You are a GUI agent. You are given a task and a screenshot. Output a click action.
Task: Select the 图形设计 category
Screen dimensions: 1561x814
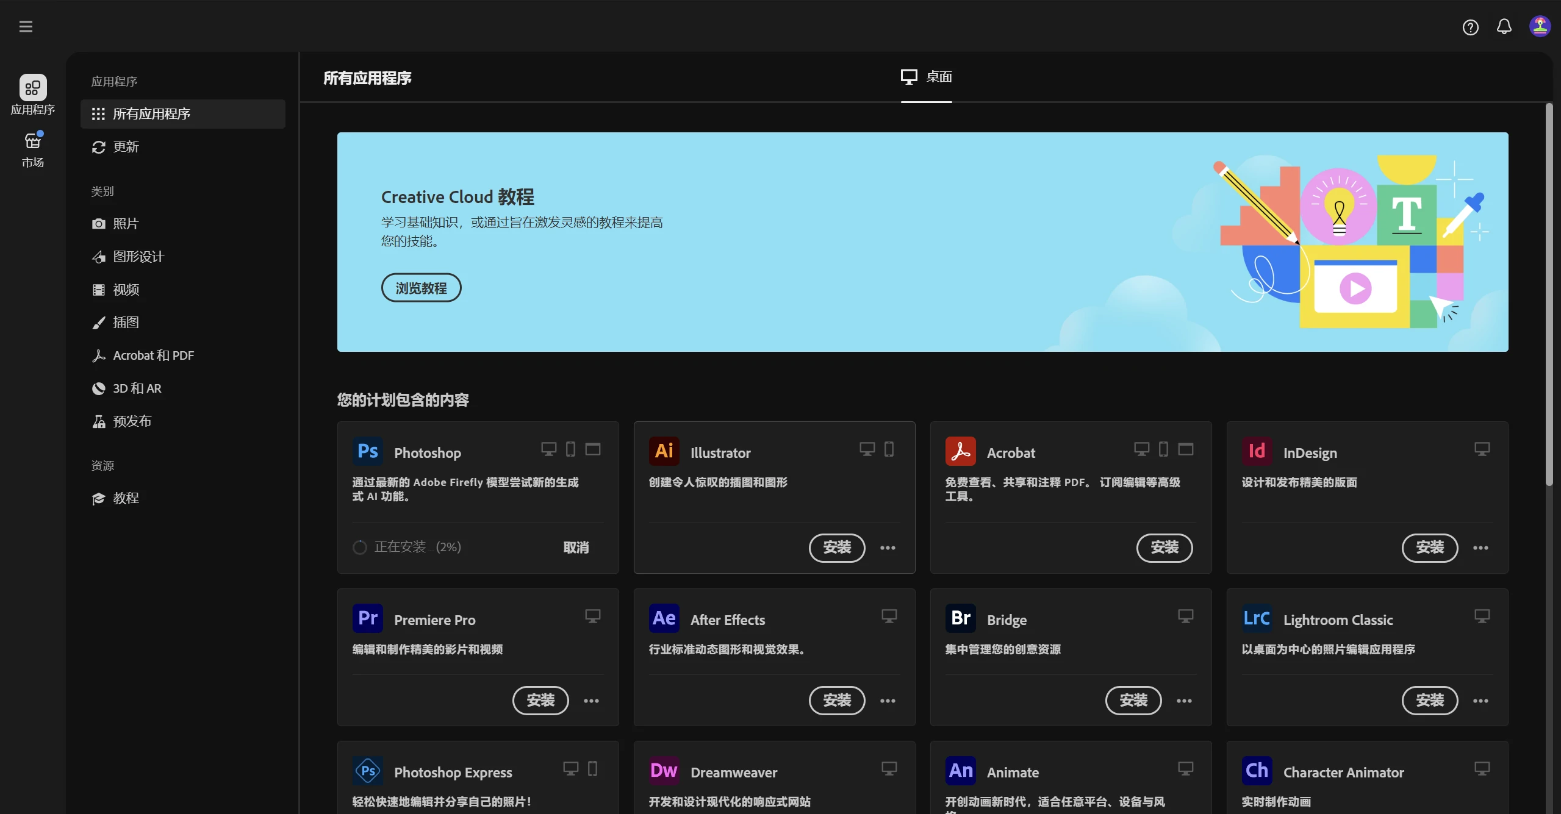pos(138,257)
